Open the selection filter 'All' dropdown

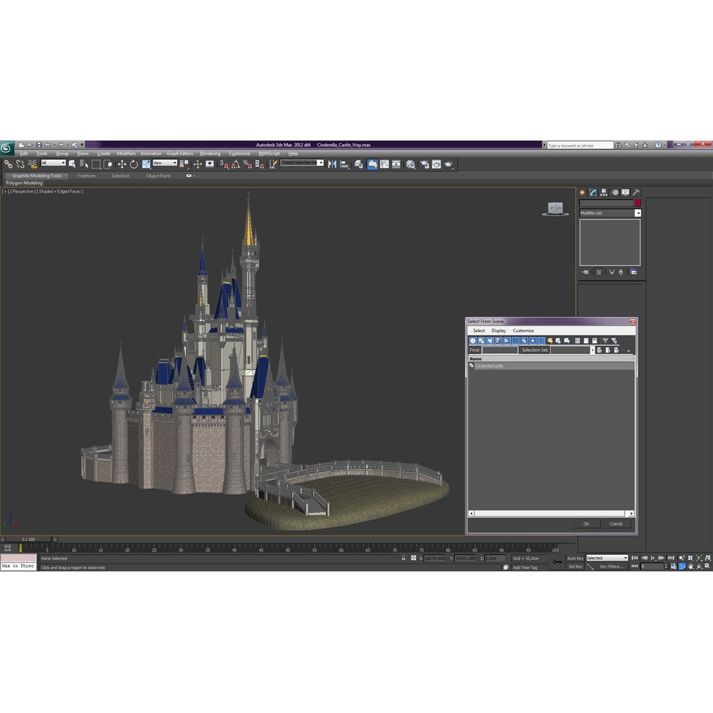[53, 163]
